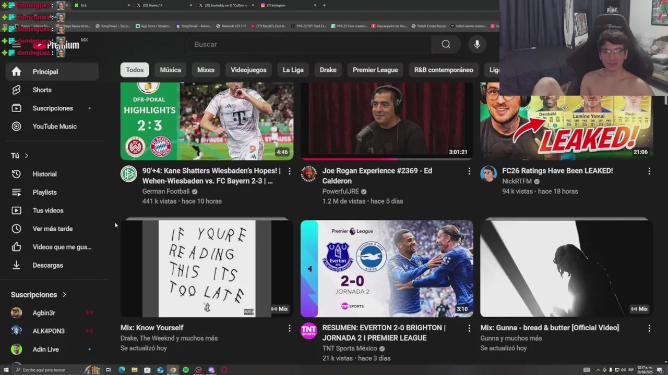Expand Suscripciones section header
The image size is (668, 375).
(x=39, y=295)
